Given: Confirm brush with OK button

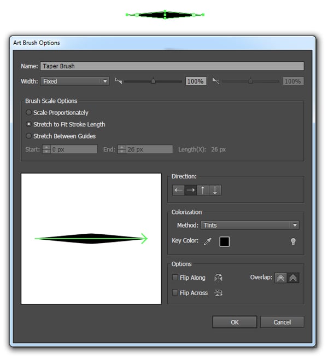Looking at the screenshot, I should [235, 322].
